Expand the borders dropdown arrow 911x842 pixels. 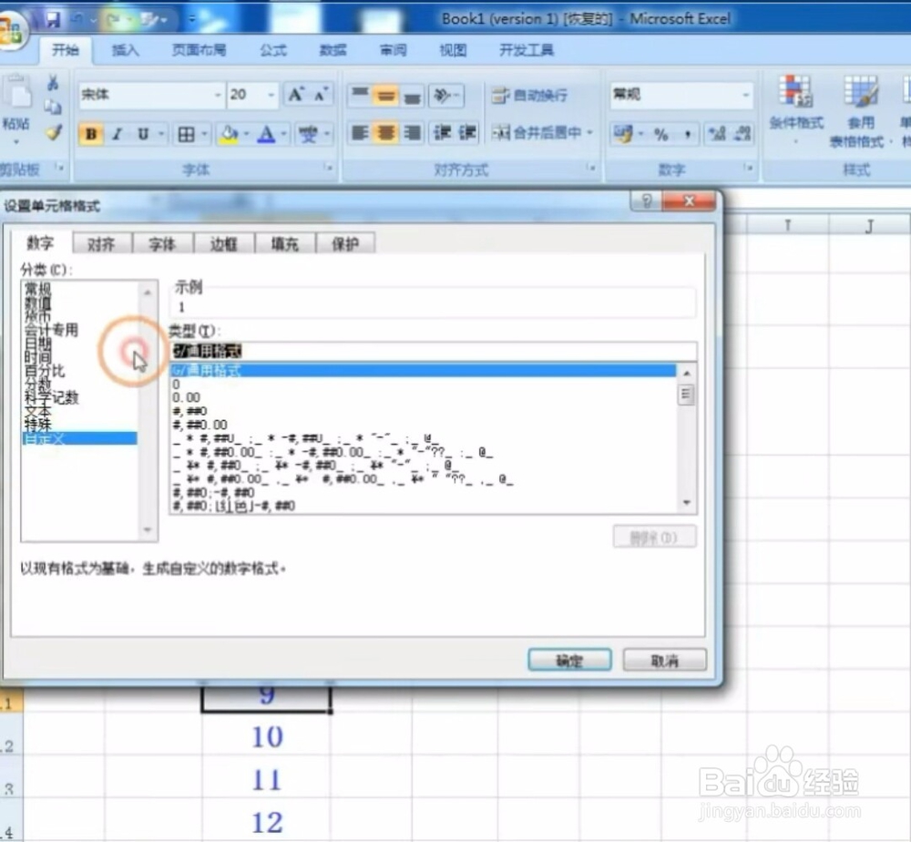point(204,134)
